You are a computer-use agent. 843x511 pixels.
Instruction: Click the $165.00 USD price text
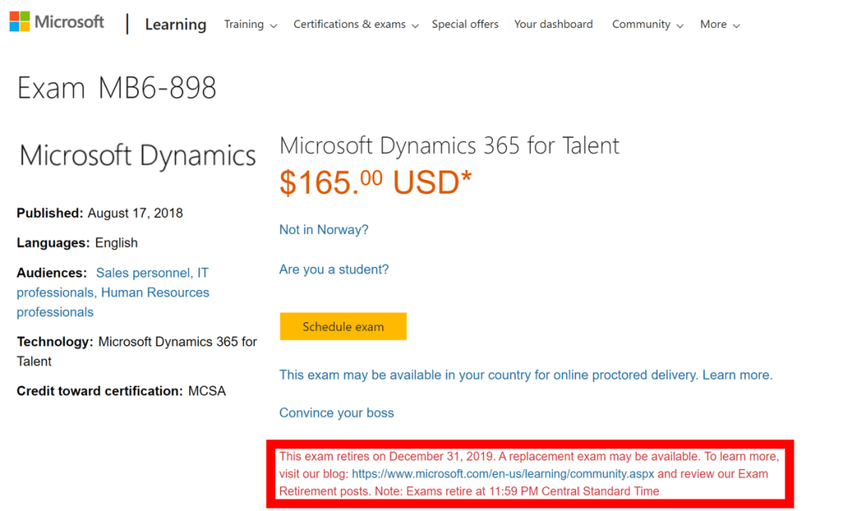pyautogui.click(x=375, y=182)
